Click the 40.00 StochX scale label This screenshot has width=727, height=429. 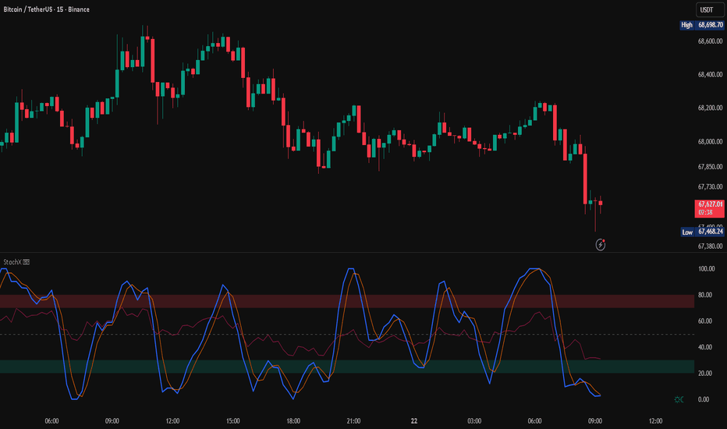707,347
